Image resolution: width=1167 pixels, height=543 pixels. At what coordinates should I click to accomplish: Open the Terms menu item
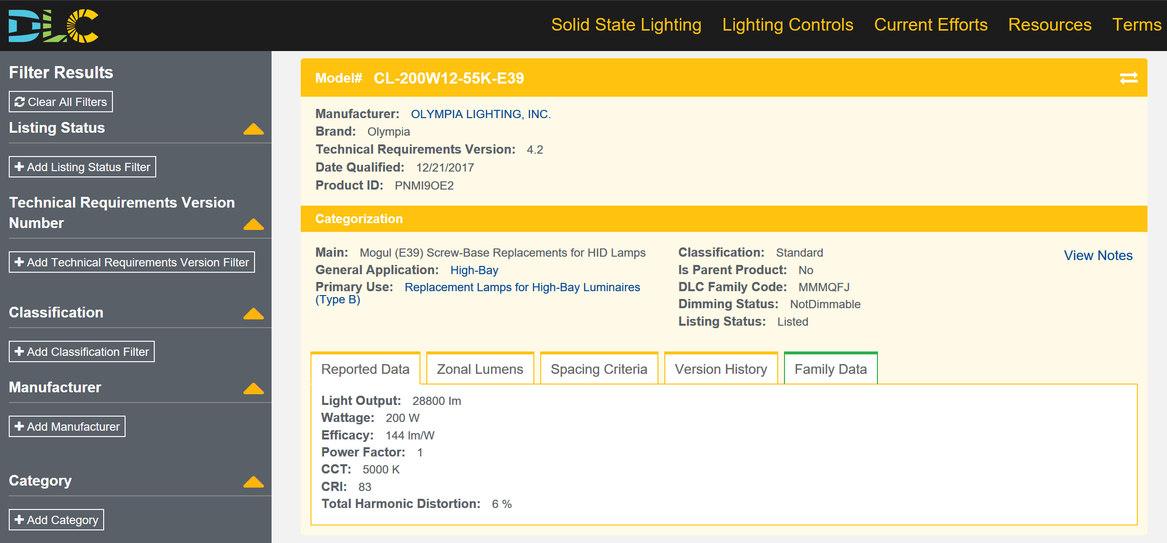[x=1137, y=25]
